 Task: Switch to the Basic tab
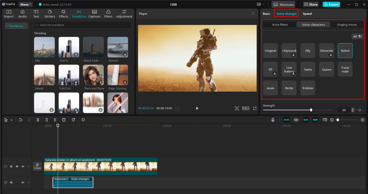tap(267, 14)
